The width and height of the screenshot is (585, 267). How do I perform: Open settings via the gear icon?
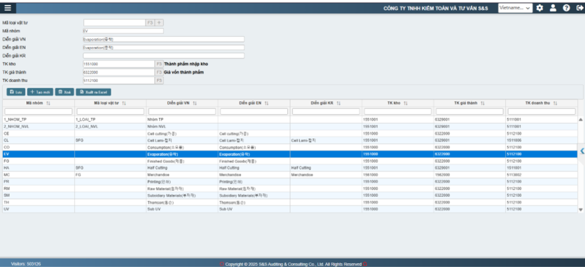[540, 8]
